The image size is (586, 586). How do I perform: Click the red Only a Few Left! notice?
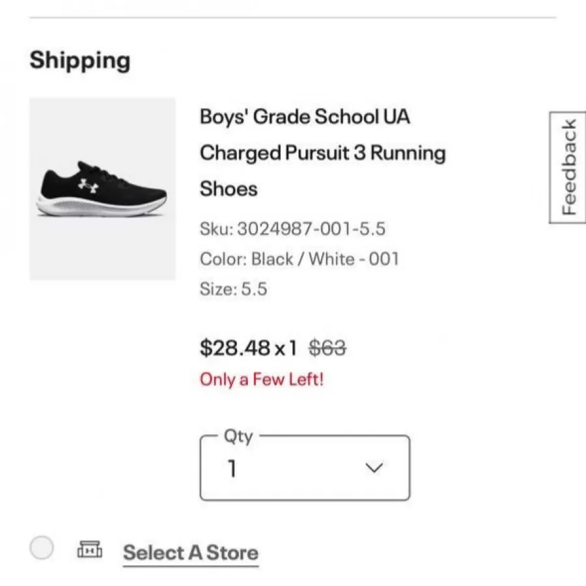[x=261, y=379]
